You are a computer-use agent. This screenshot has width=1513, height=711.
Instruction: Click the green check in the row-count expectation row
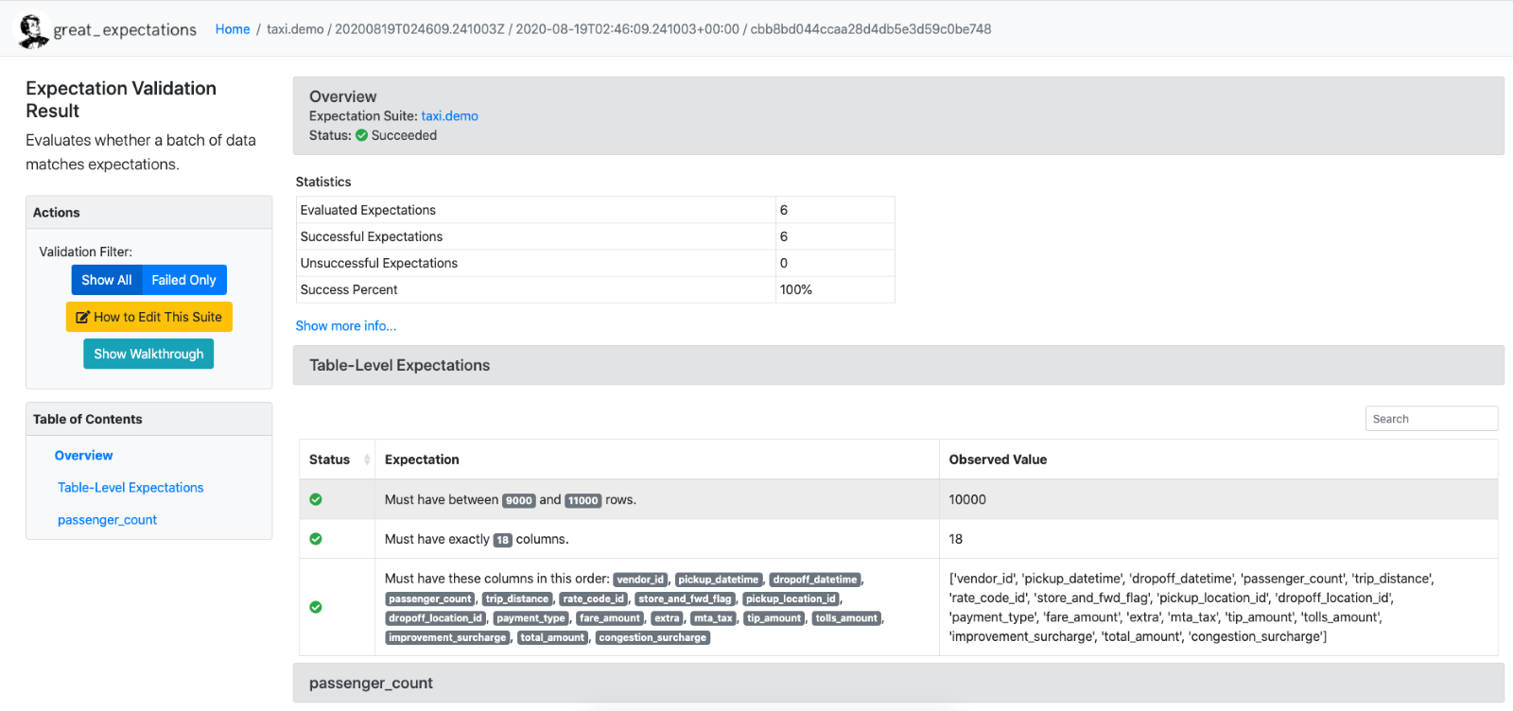316,499
